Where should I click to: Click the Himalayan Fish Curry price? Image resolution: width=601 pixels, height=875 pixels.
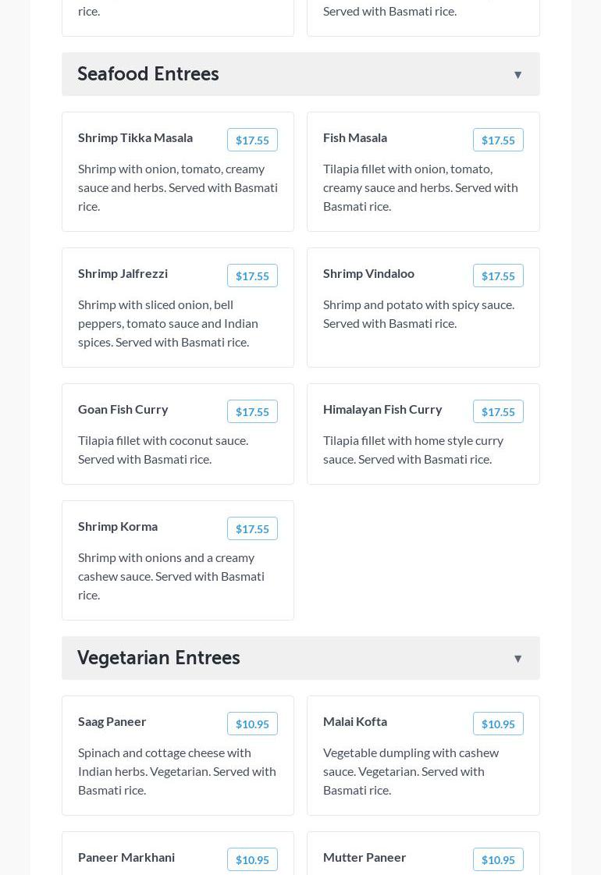[x=498, y=412]
